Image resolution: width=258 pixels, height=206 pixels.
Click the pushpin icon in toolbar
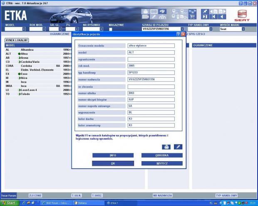click(205, 12)
